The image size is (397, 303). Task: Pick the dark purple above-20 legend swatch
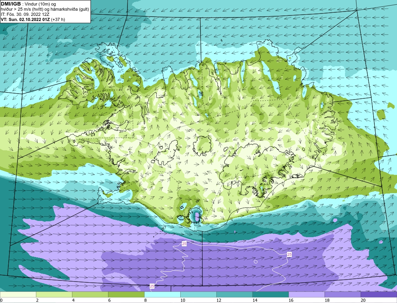[379, 294]
